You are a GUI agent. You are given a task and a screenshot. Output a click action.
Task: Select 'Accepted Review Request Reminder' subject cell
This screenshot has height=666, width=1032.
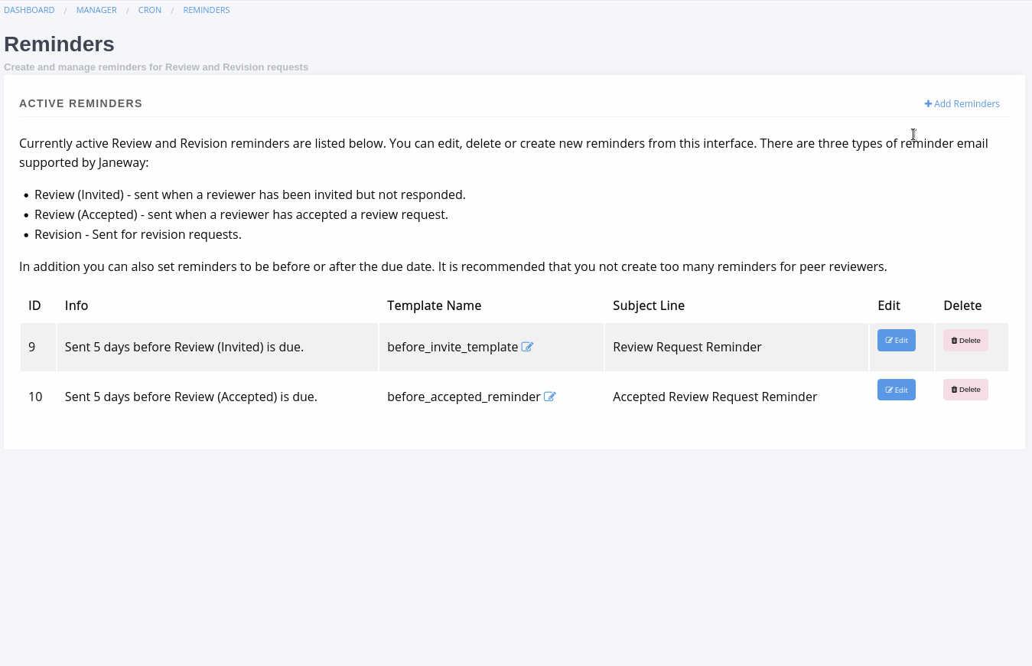pos(715,397)
